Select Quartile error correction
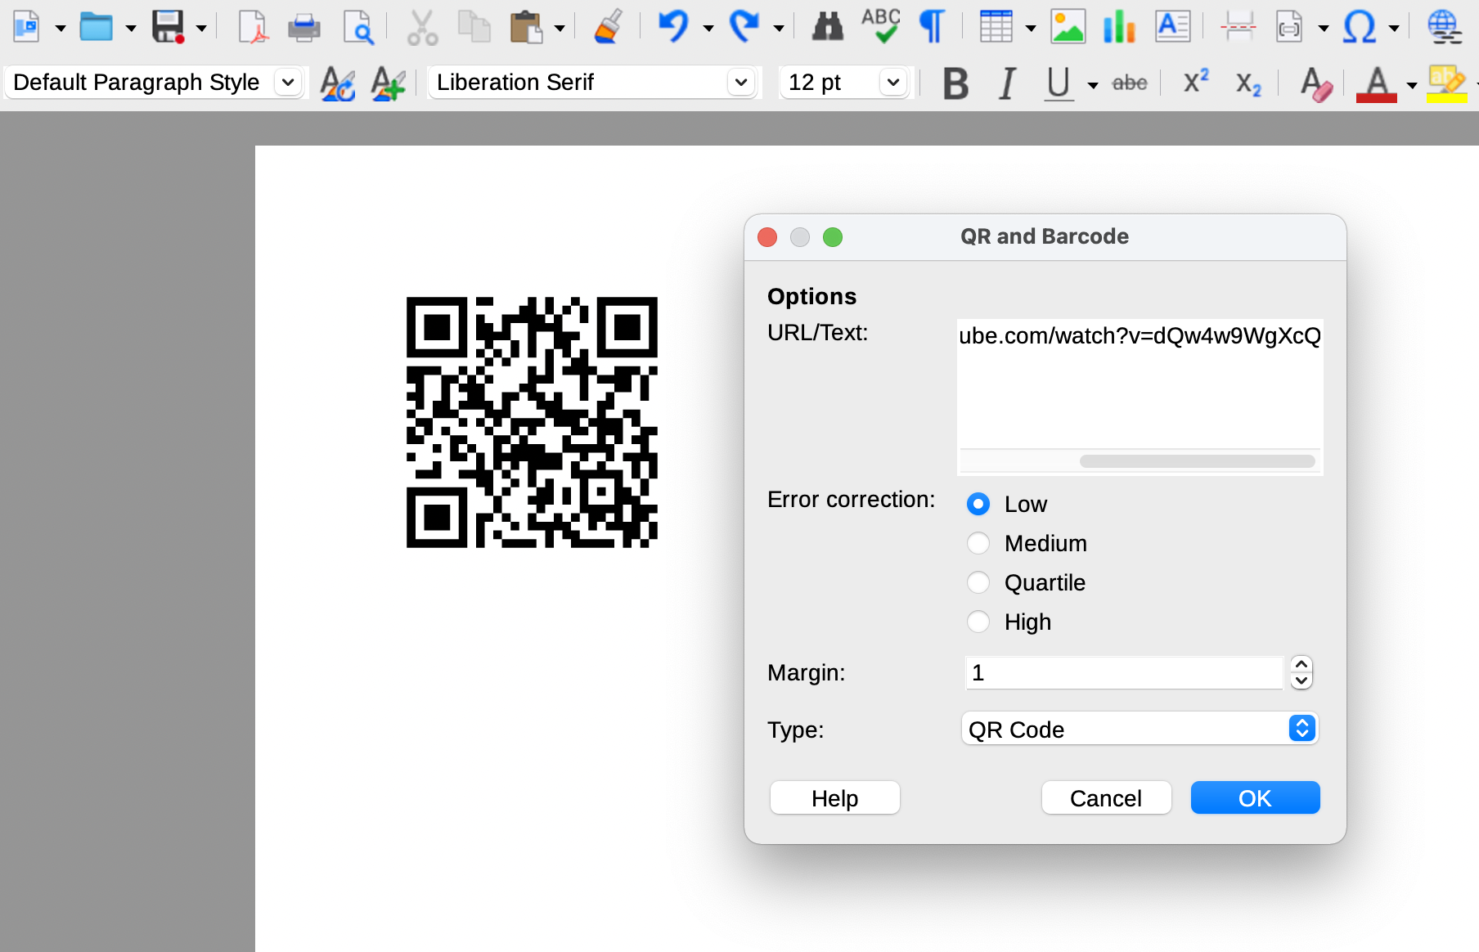This screenshot has height=952, width=1479. (x=978, y=582)
